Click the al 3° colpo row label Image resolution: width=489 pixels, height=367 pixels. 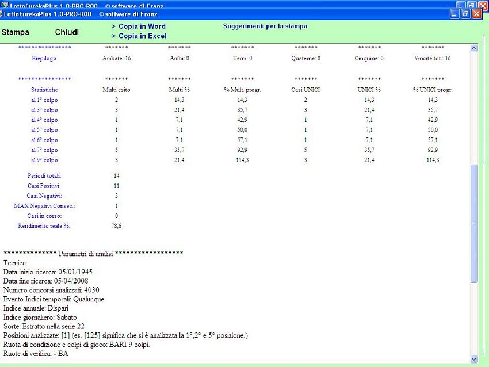pos(44,110)
